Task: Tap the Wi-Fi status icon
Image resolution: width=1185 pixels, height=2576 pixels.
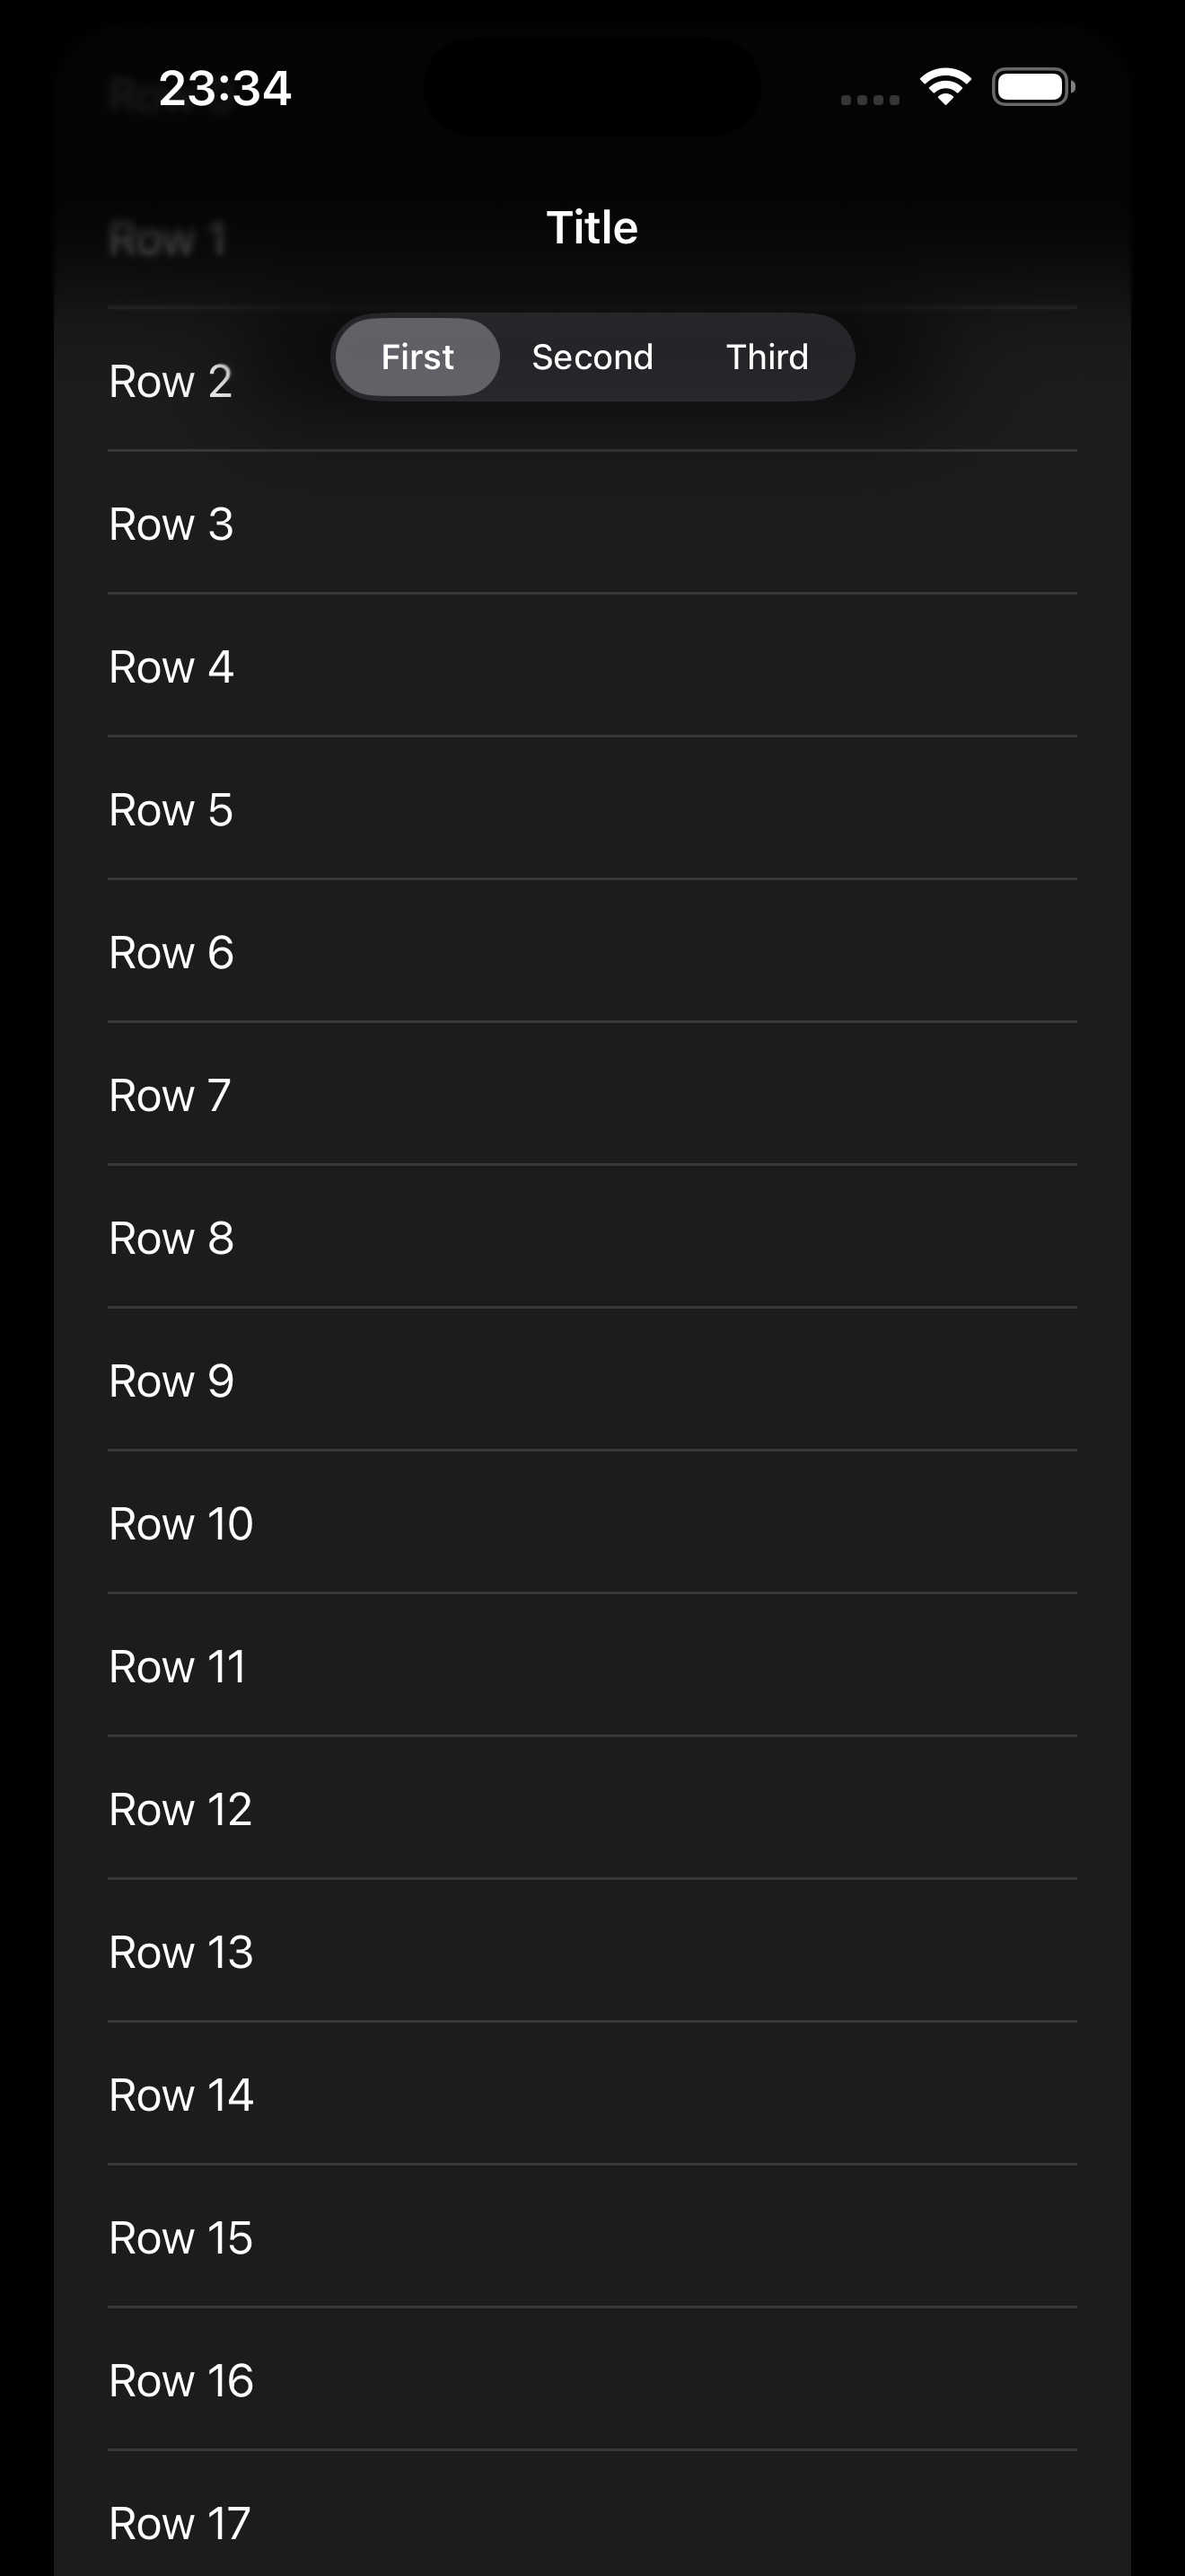Action: pos(945,87)
